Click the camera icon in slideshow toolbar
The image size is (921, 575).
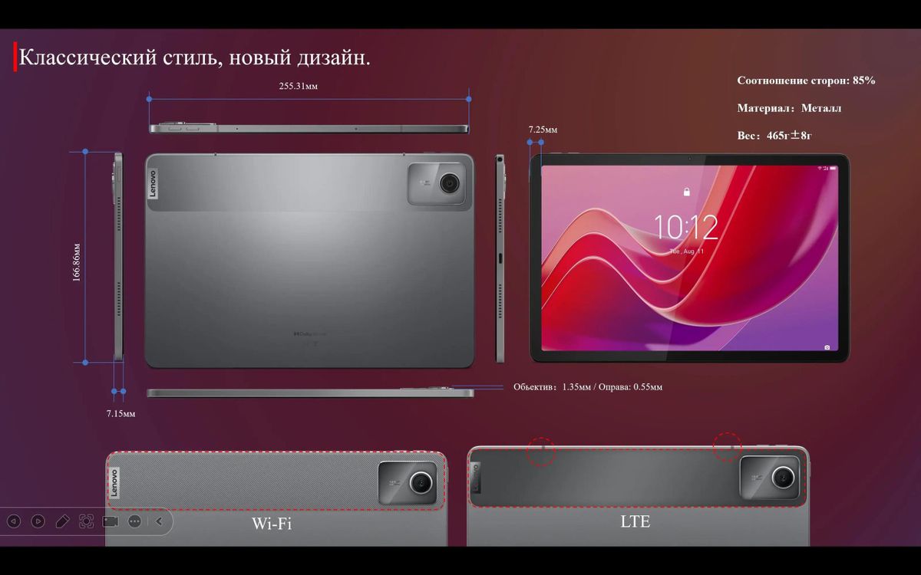111,521
